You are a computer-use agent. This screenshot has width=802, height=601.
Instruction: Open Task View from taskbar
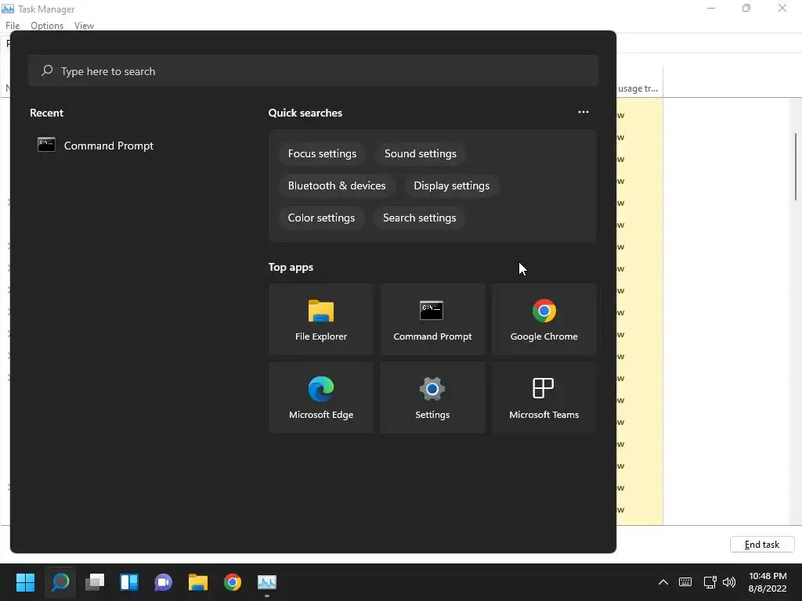coord(95,582)
